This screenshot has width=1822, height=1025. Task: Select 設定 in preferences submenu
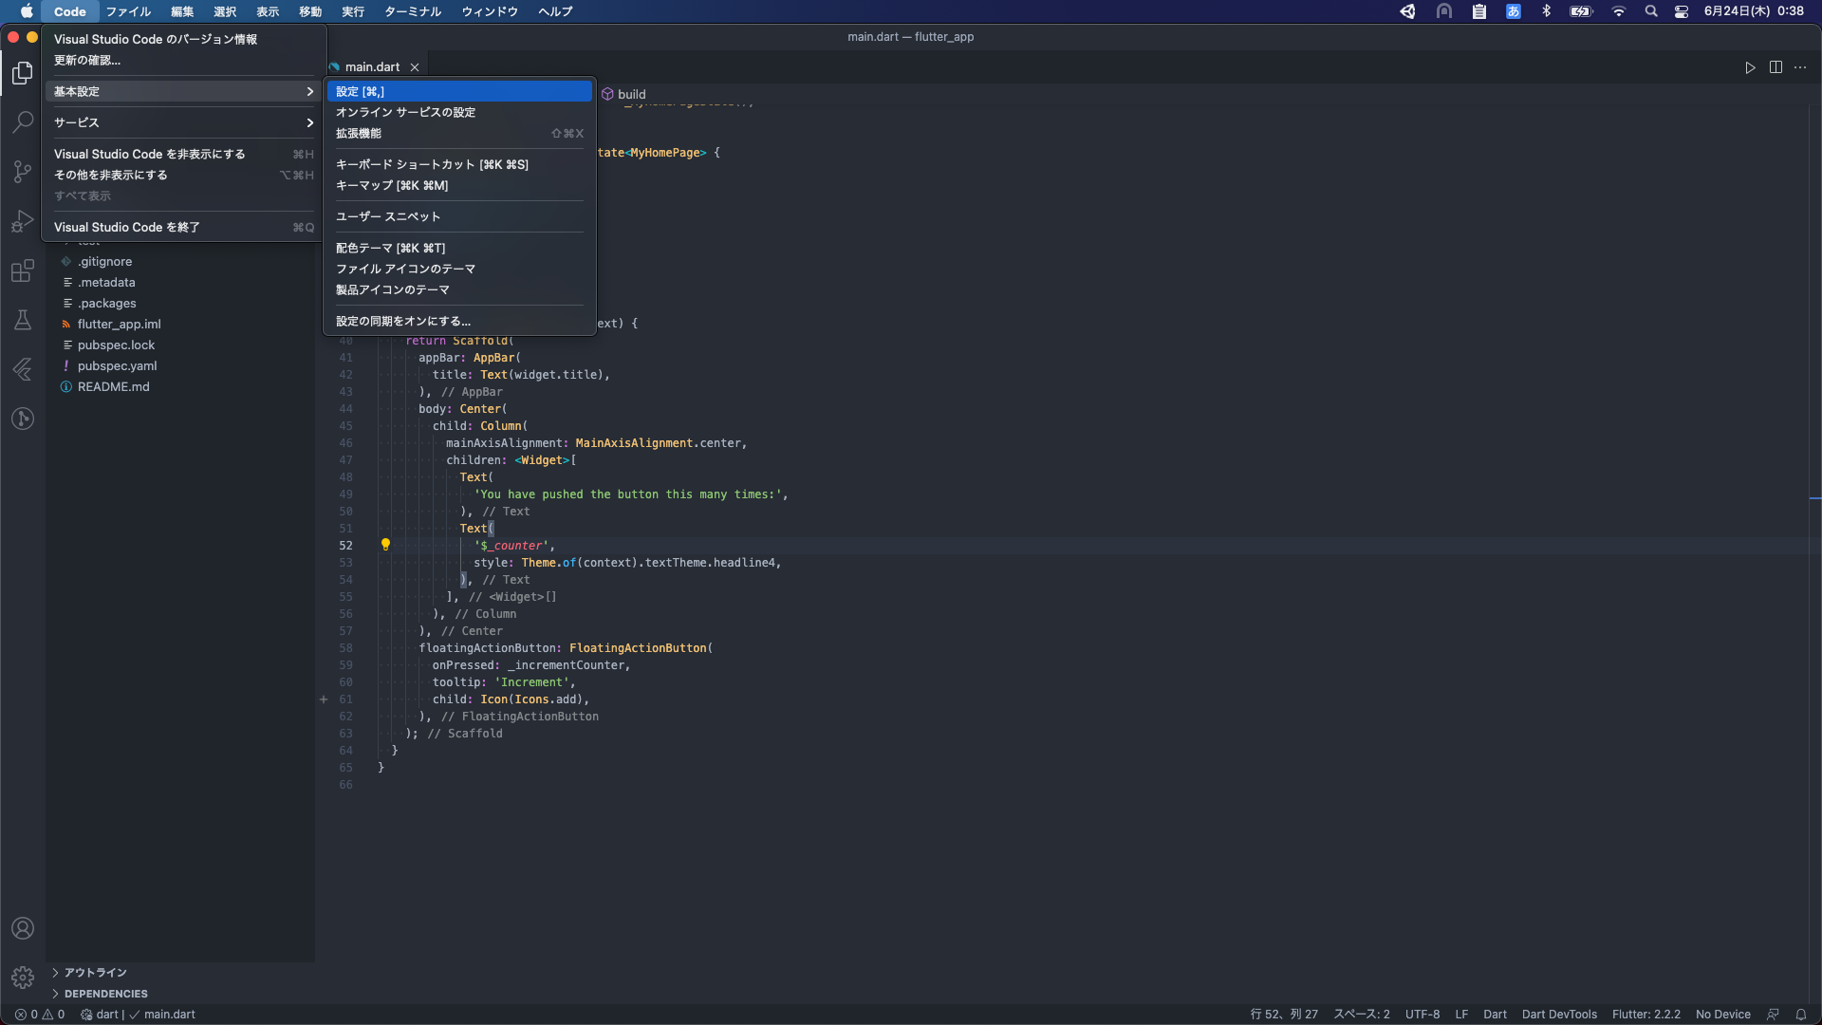coord(459,91)
